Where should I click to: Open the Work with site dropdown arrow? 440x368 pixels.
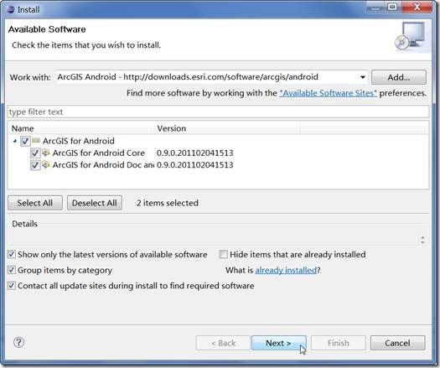[363, 77]
